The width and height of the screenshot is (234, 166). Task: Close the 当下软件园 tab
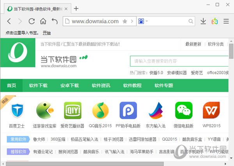click(x=66, y=9)
